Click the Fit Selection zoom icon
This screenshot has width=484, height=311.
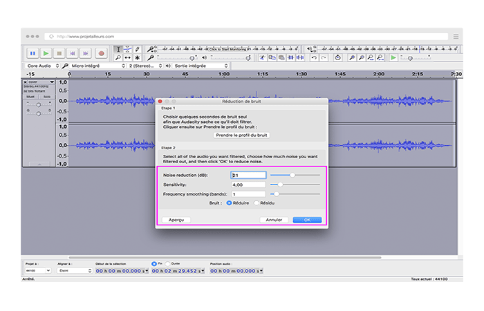coord(371,57)
